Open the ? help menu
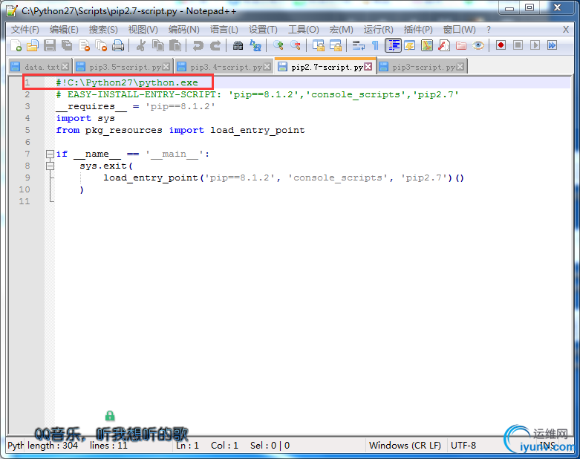The image size is (580, 459). [488, 30]
